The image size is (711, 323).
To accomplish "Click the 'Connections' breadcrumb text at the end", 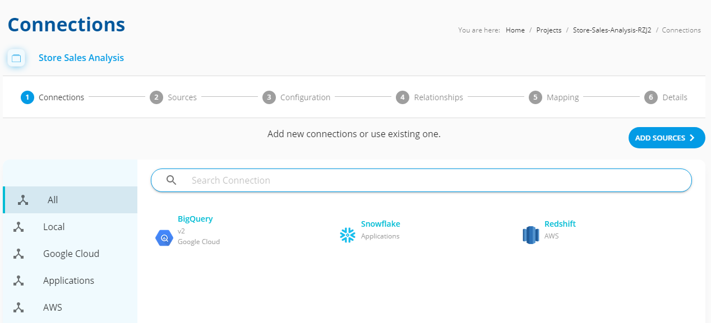I will click(x=681, y=30).
